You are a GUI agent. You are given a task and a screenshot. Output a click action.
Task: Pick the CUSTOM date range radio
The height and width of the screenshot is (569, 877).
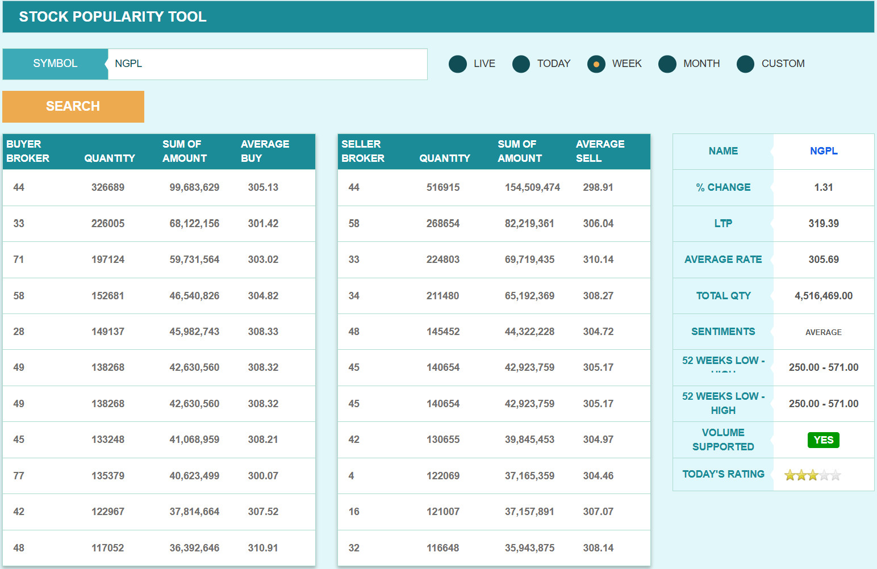coord(745,64)
